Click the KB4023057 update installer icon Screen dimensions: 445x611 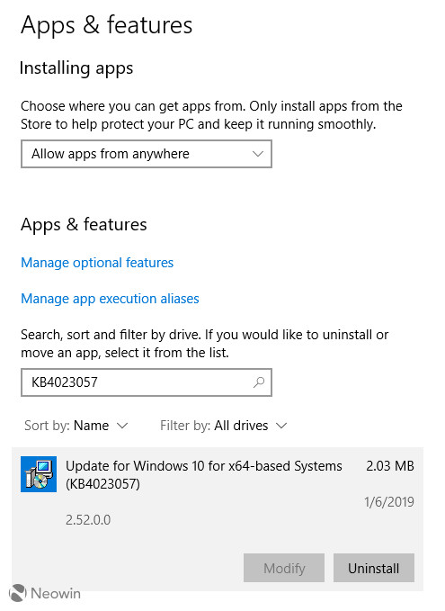pyautogui.click(x=39, y=474)
